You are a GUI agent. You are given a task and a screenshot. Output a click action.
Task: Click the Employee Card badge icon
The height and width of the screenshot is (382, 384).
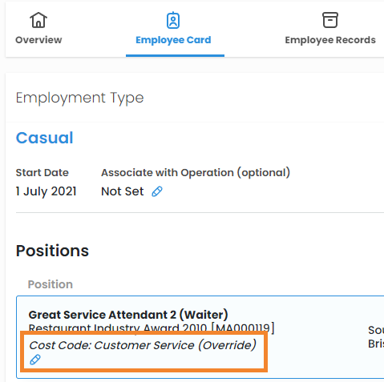pyautogui.click(x=173, y=20)
